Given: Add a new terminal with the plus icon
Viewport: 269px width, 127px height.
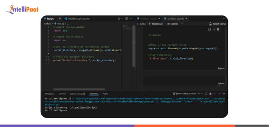Looking at the screenshot, I should [199, 94].
